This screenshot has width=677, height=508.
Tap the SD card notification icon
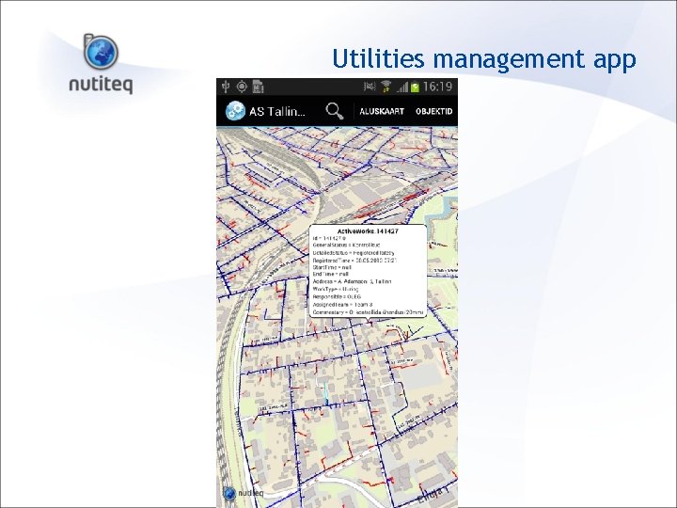259,87
